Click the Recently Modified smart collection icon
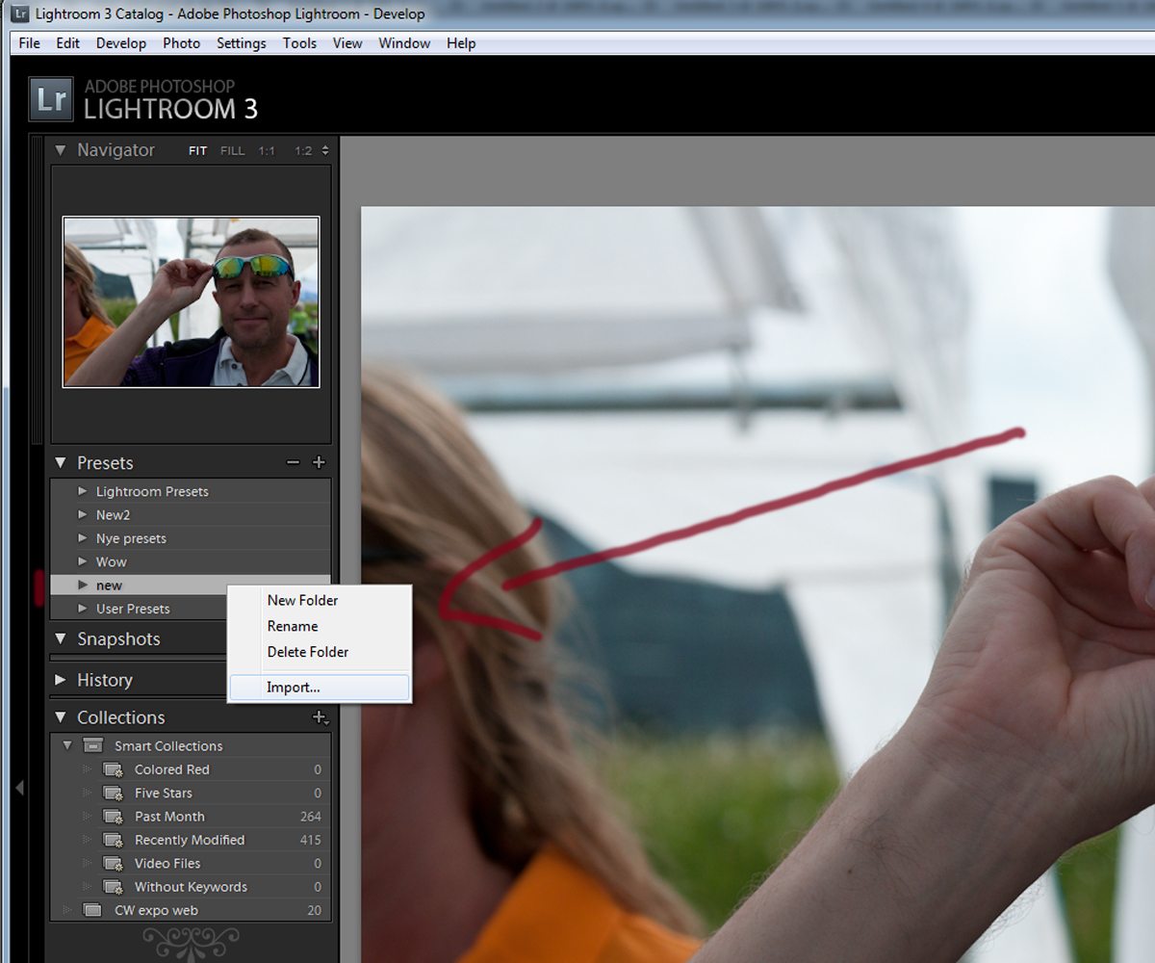This screenshot has height=963, width=1155. (113, 840)
